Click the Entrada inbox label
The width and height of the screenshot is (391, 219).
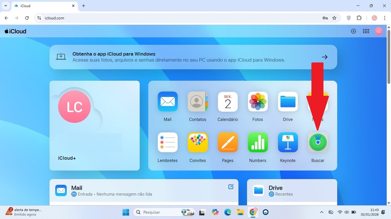[x=85, y=194]
